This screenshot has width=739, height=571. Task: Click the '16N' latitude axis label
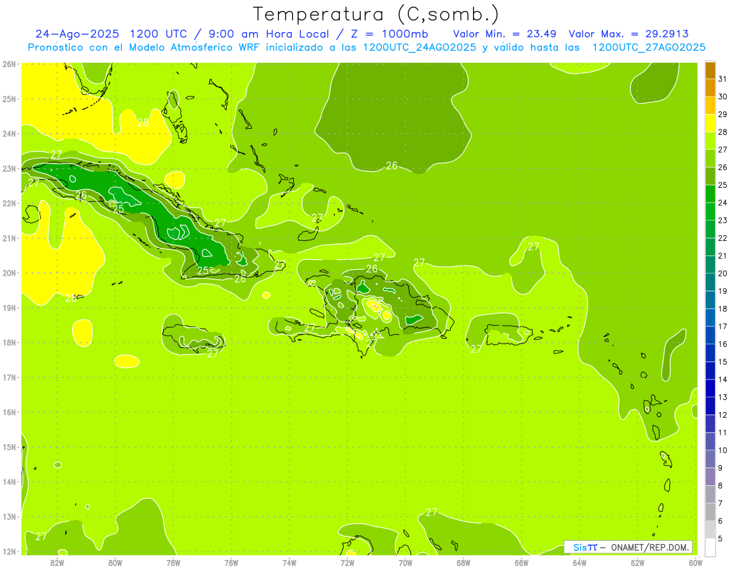pos(9,412)
